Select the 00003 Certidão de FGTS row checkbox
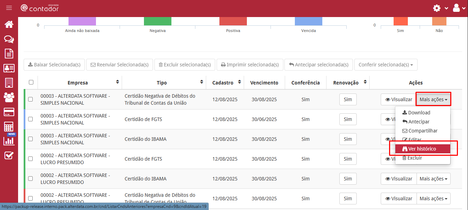The height and width of the screenshot is (210, 468). (31, 119)
